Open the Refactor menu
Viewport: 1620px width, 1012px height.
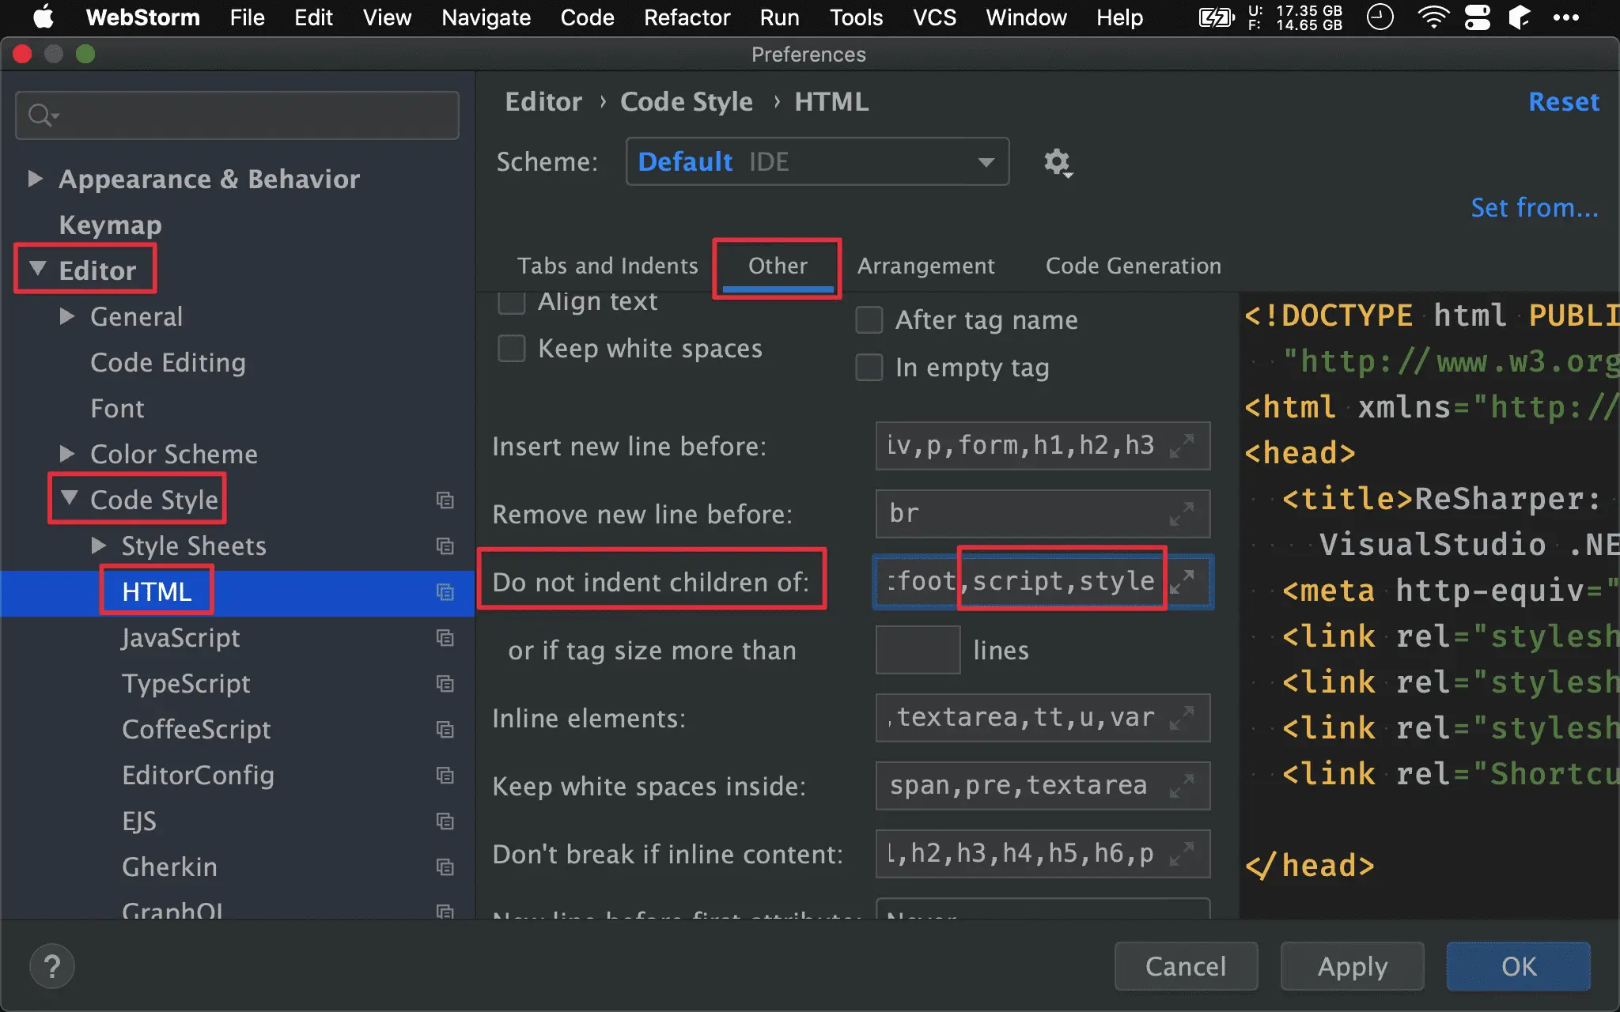point(686,17)
